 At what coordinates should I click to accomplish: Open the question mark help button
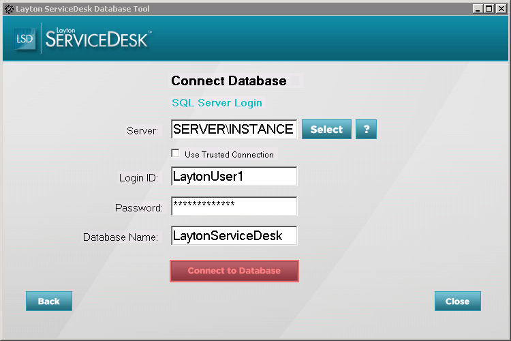tap(366, 129)
